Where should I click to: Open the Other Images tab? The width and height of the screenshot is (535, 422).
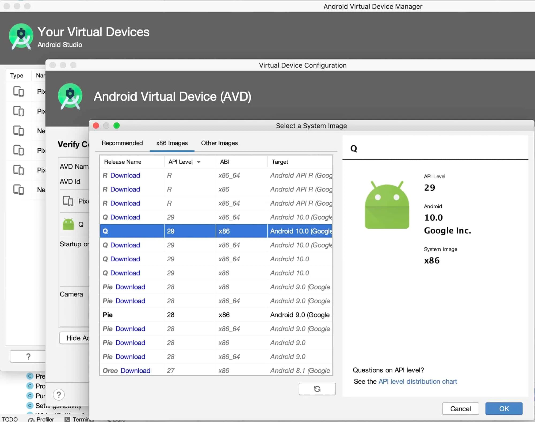219,143
